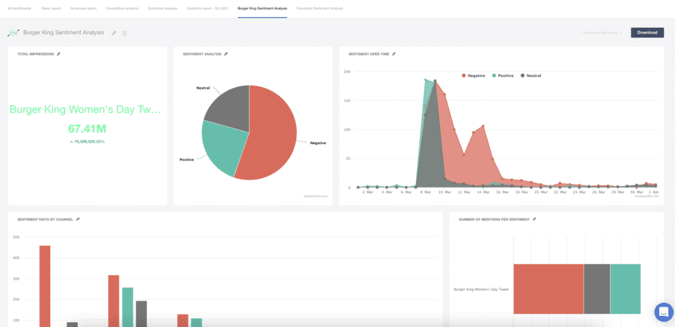Click the edit pencil beside the dashboard title
This screenshot has width=675, height=327.
click(x=114, y=33)
